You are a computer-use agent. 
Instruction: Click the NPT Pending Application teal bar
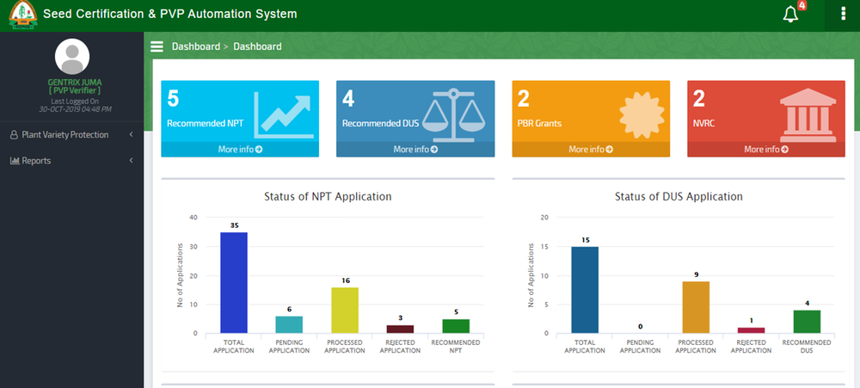click(289, 324)
